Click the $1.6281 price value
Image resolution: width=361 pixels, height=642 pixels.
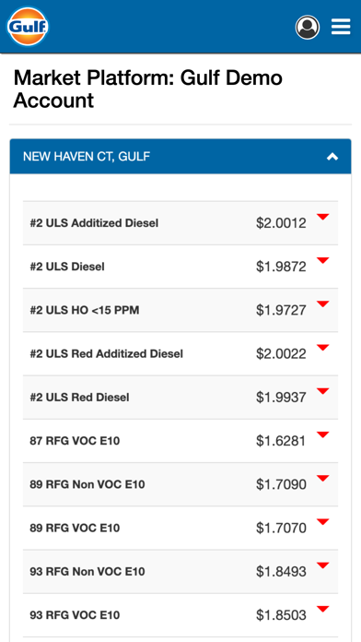coord(281,441)
